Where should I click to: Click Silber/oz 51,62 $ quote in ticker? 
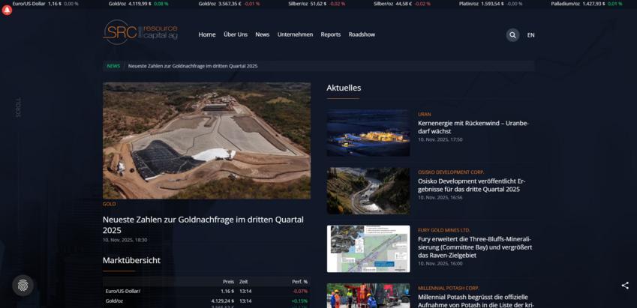[x=318, y=4]
